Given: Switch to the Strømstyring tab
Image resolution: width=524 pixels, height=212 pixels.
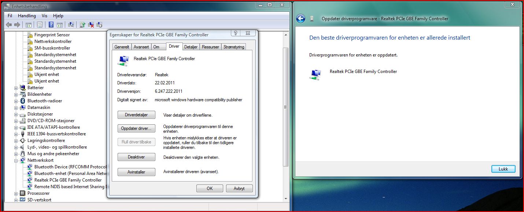Looking at the screenshot, I should [x=233, y=47].
